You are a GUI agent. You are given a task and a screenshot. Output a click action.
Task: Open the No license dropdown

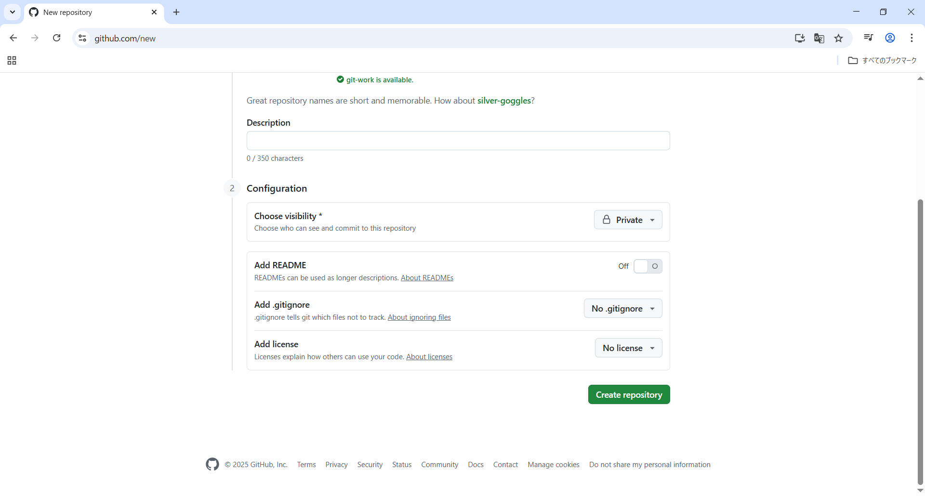point(628,348)
